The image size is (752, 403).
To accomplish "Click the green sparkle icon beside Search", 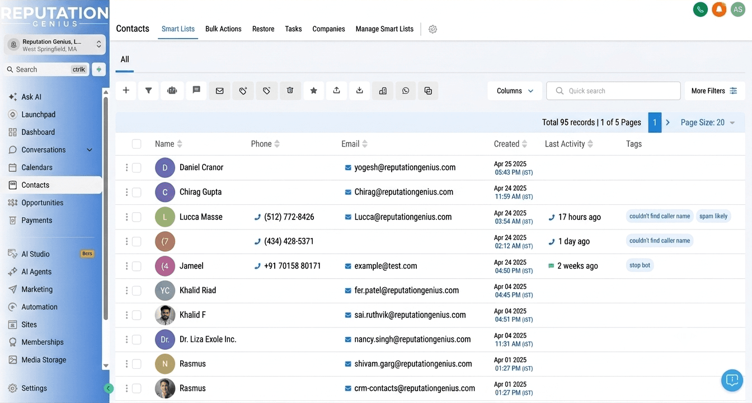I will [x=99, y=69].
